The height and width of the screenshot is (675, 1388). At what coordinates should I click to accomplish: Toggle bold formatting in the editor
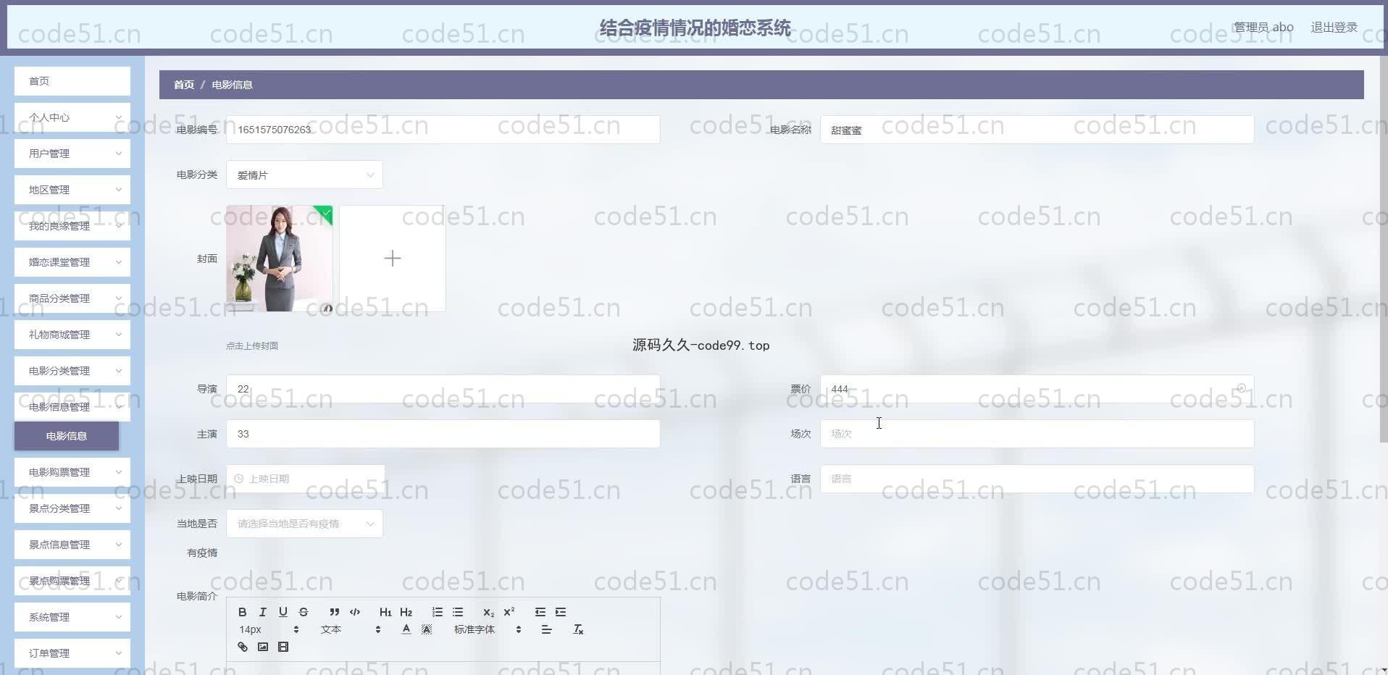pos(243,612)
